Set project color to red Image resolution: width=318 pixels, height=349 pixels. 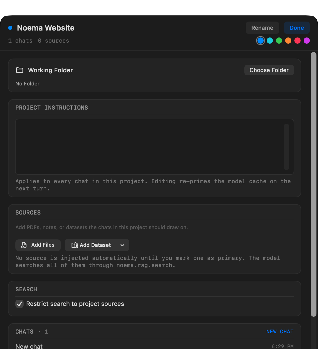pos(297,41)
